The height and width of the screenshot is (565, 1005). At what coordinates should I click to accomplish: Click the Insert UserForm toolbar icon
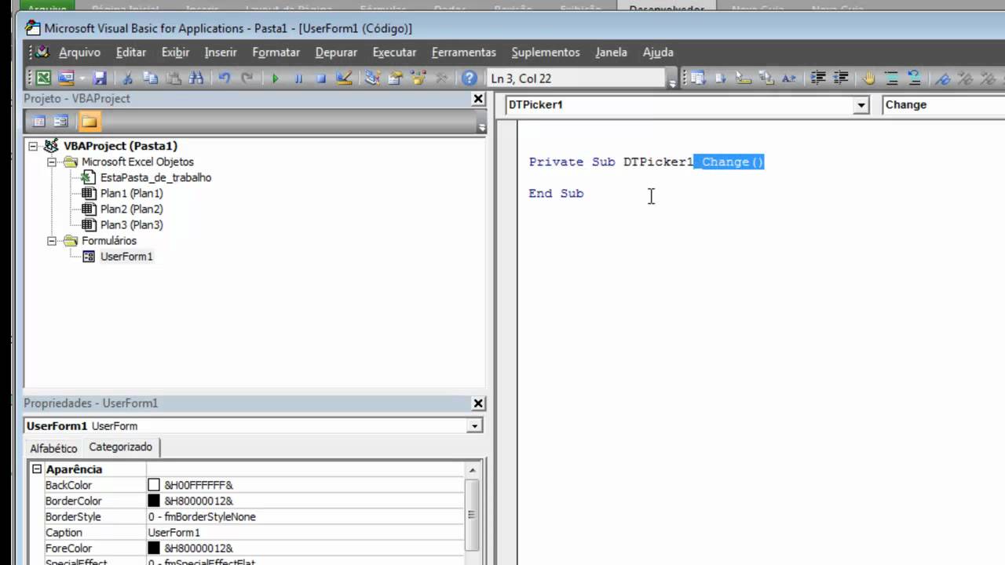pyautogui.click(x=65, y=78)
